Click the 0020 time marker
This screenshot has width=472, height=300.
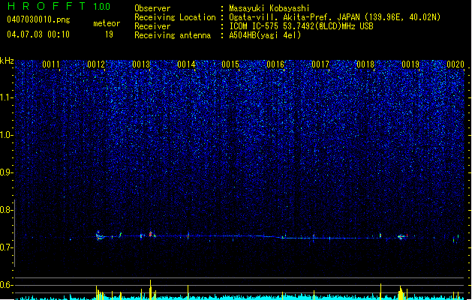point(455,64)
